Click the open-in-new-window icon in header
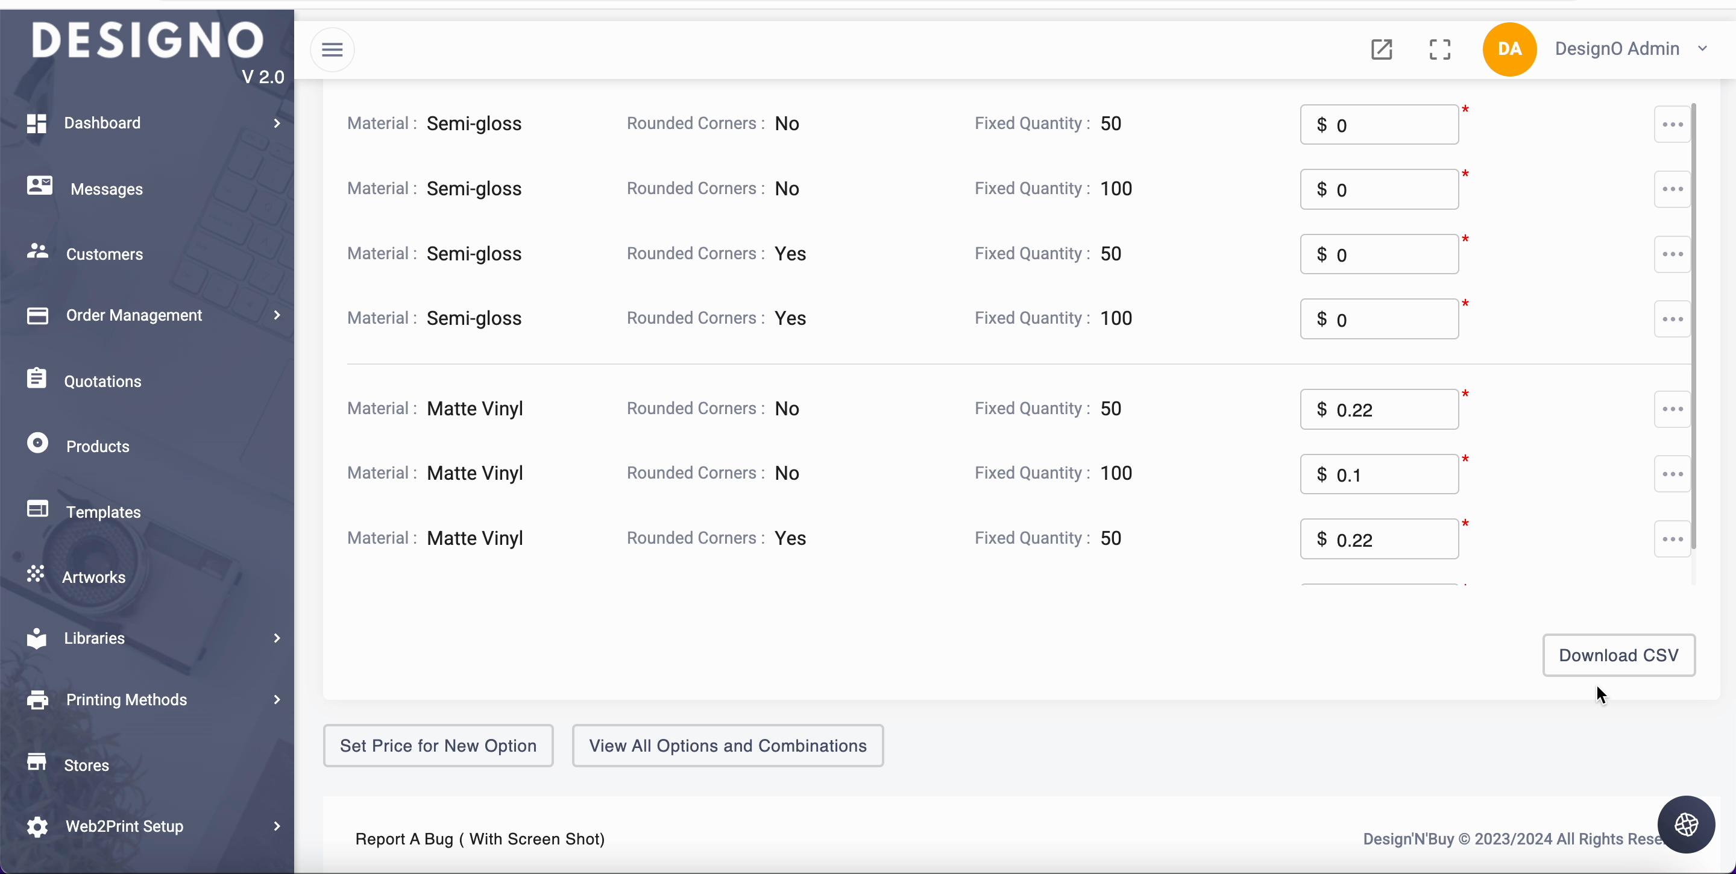This screenshot has height=874, width=1736. coord(1381,49)
